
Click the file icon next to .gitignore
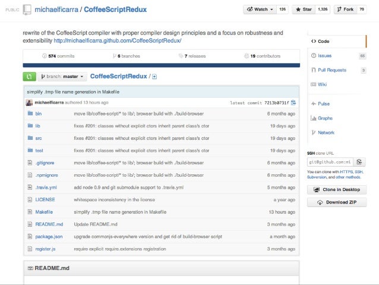(30, 162)
